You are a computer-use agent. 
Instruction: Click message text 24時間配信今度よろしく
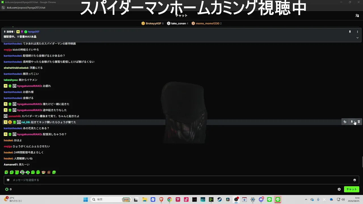[x=29, y=152]
